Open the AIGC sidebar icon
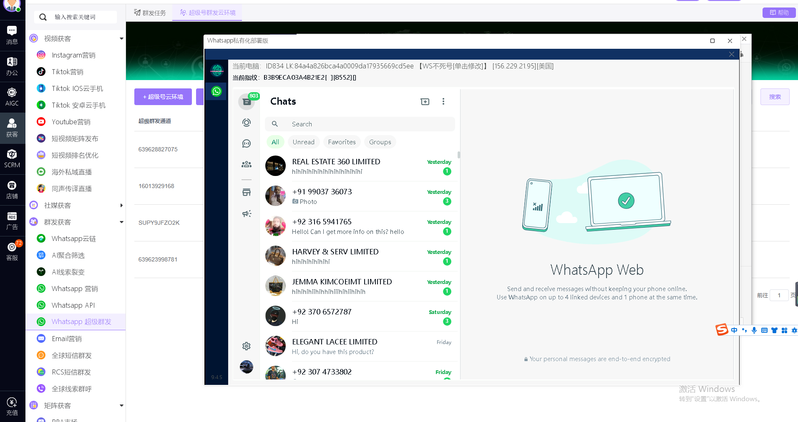This screenshot has height=422, width=798. click(12, 97)
